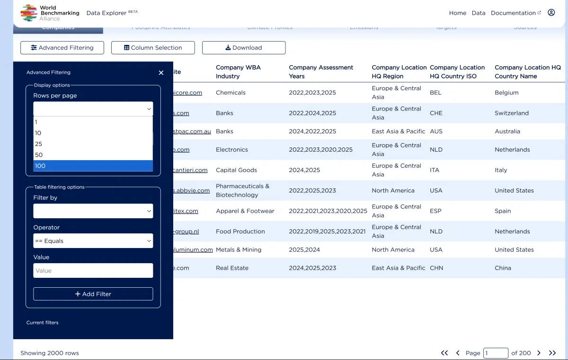This screenshot has height=360, width=568.
Task: Open the website link in the Italy row
Action: click(190, 170)
